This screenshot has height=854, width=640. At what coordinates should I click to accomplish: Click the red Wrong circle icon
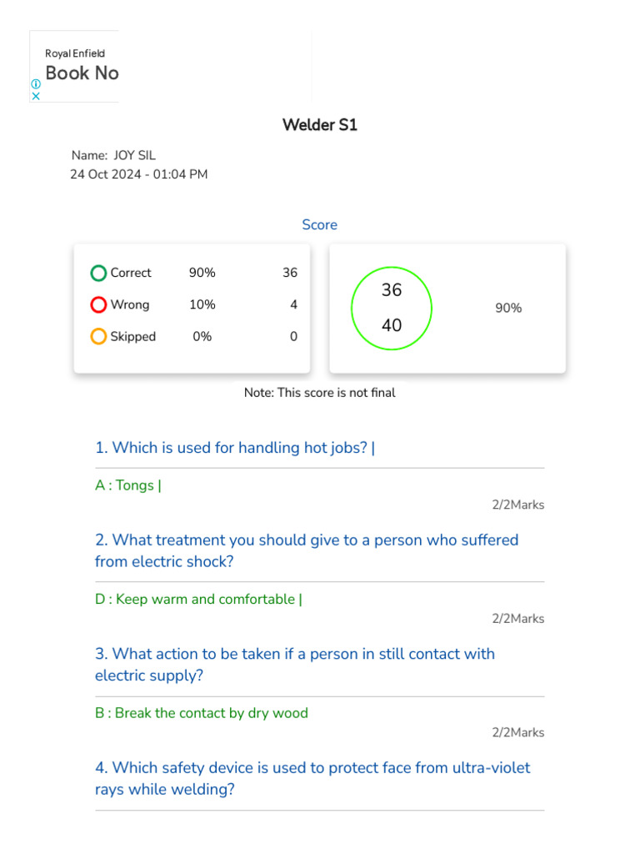click(98, 304)
